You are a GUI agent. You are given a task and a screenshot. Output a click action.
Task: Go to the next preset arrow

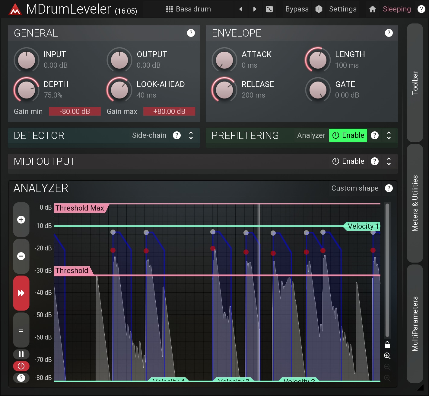(255, 9)
